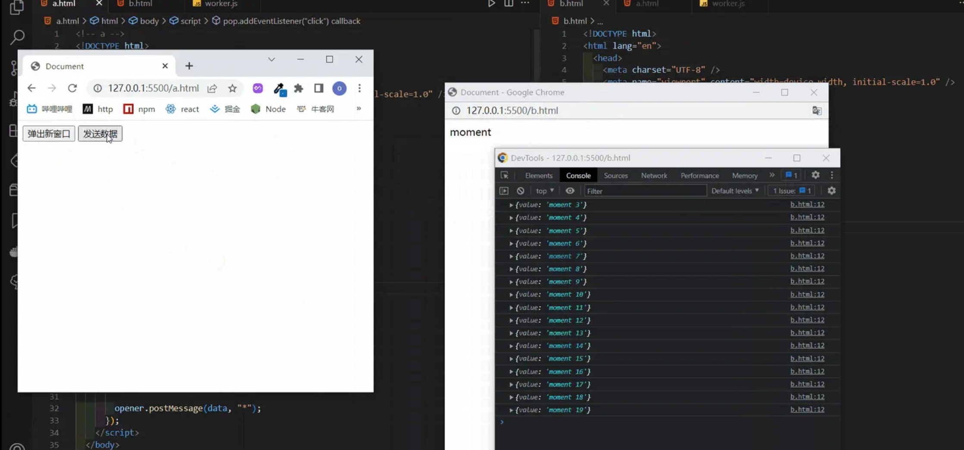Open Chrome profile avatar
Screen dimensions: 964x450
click(x=339, y=88)
